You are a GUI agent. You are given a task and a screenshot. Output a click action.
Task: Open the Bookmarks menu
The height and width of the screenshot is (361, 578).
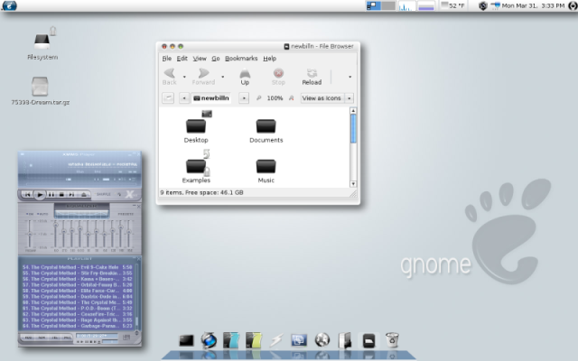[x=241, y=58]
